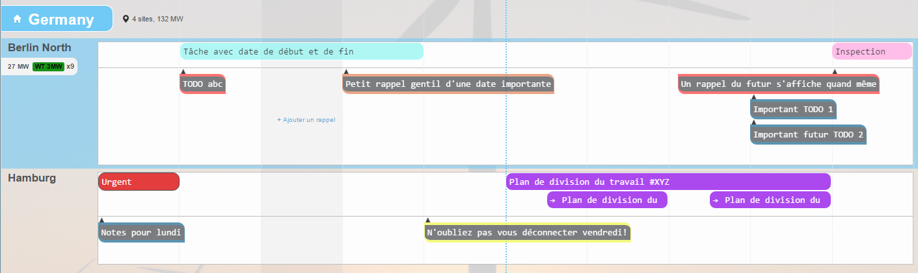Click the '+ Ajouter un rappel' link

pos(306,120)
